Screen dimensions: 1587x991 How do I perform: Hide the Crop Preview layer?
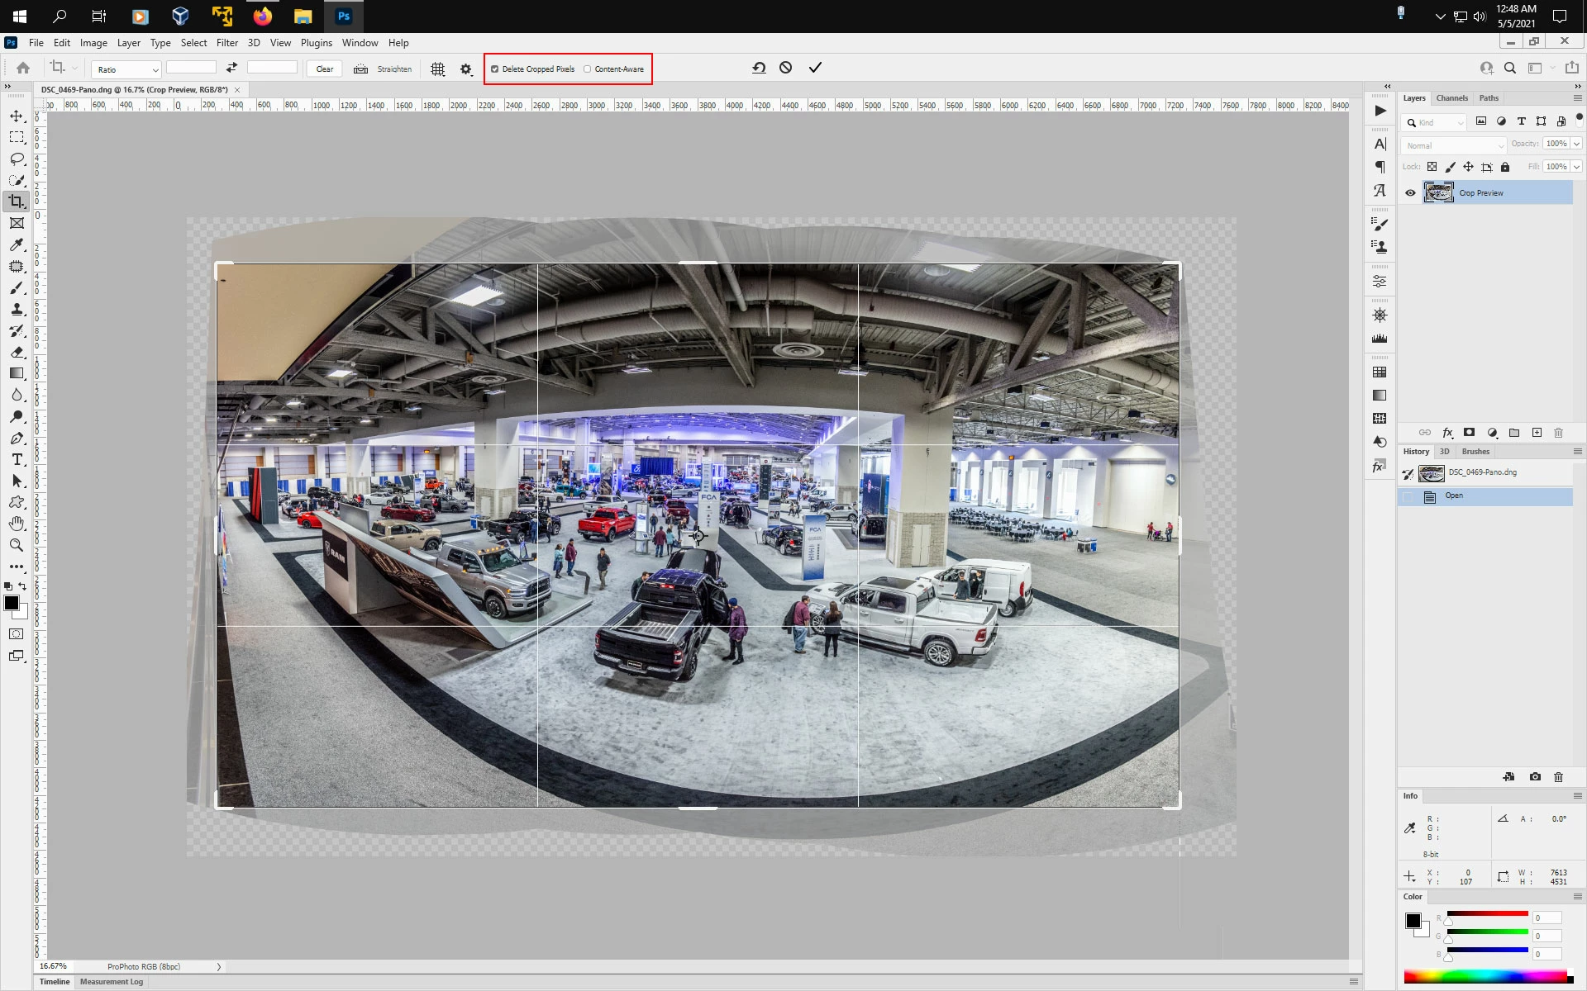pos(1410,192)
